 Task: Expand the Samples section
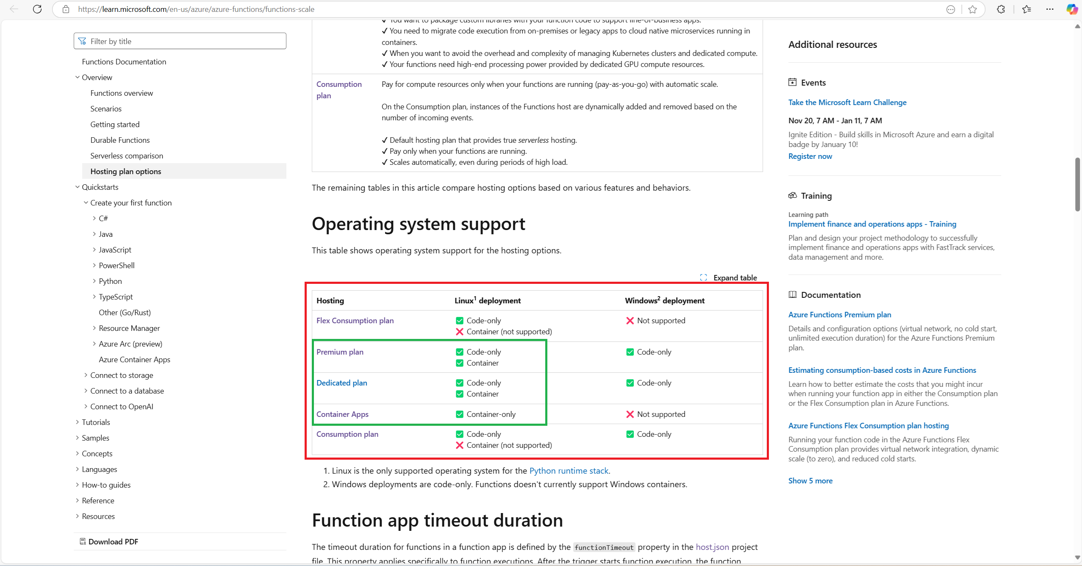click(78, 438)
